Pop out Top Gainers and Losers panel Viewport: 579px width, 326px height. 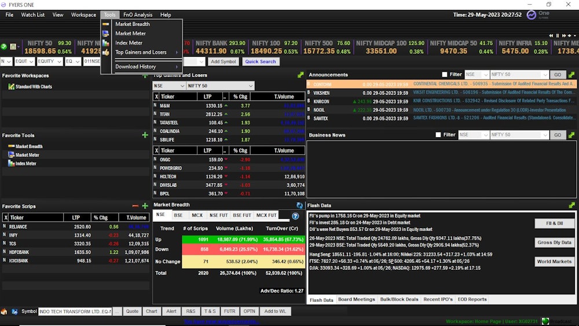tap(300, 75)
